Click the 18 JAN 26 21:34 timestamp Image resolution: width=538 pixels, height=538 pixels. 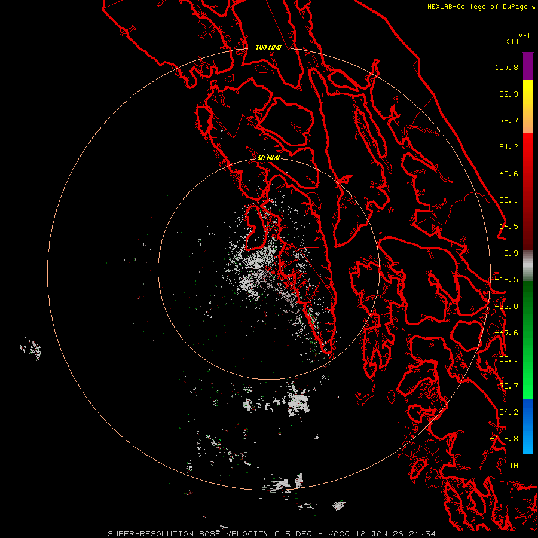tap(396, 534)
